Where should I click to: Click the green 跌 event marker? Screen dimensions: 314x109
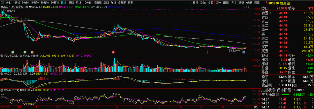[25, 52]
